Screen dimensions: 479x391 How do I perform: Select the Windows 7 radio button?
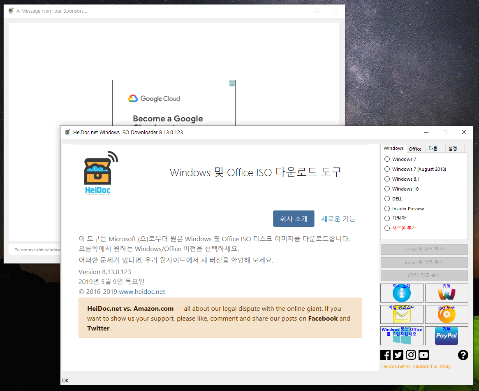[x=387, y=159]
